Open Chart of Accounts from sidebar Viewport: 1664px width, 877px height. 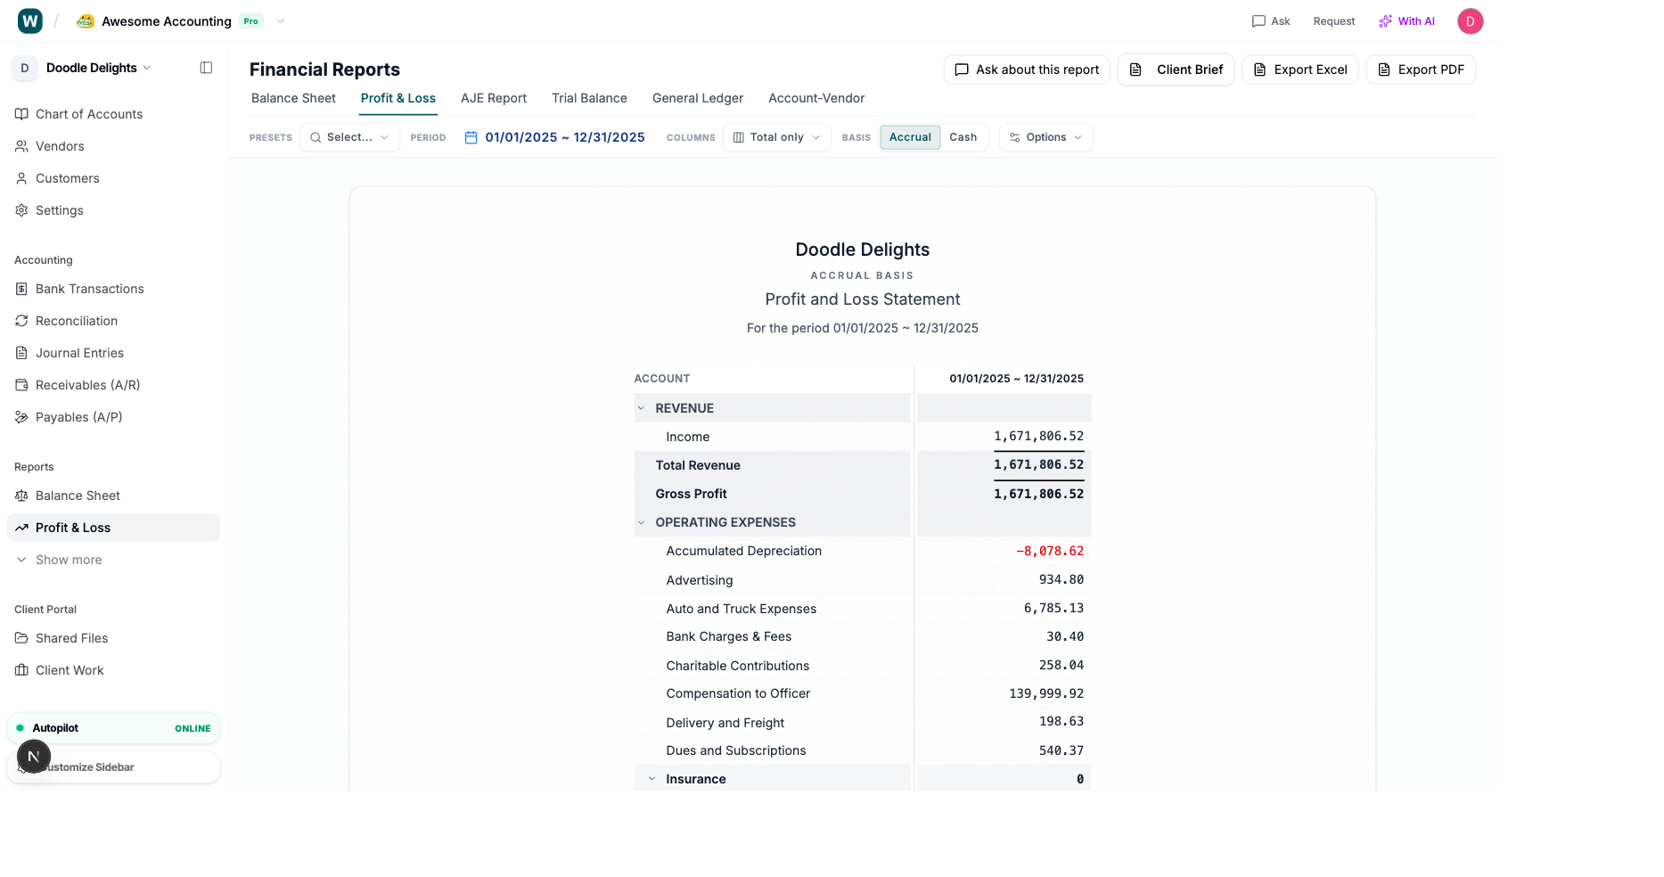coord(88,114)
